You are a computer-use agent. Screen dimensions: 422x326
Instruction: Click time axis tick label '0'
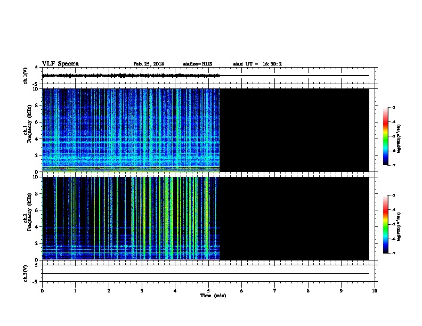click(x=42, y=291)
